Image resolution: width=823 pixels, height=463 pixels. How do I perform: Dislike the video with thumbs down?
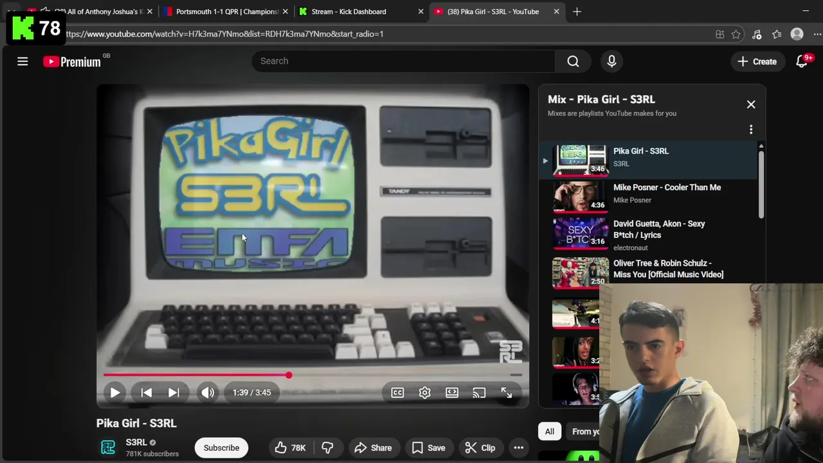(x=327, y=448)
